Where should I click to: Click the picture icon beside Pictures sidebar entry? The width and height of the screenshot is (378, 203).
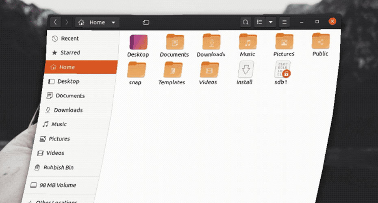pyautogui.click(x=43, y=139)
